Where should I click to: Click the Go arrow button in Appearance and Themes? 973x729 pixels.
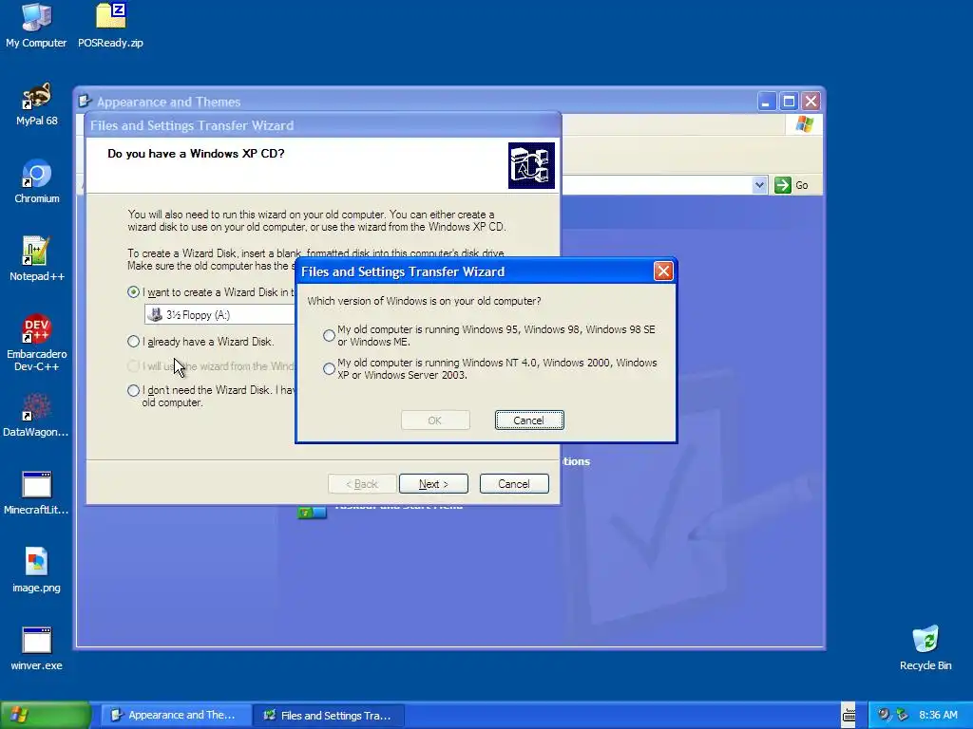coord(783,185)
